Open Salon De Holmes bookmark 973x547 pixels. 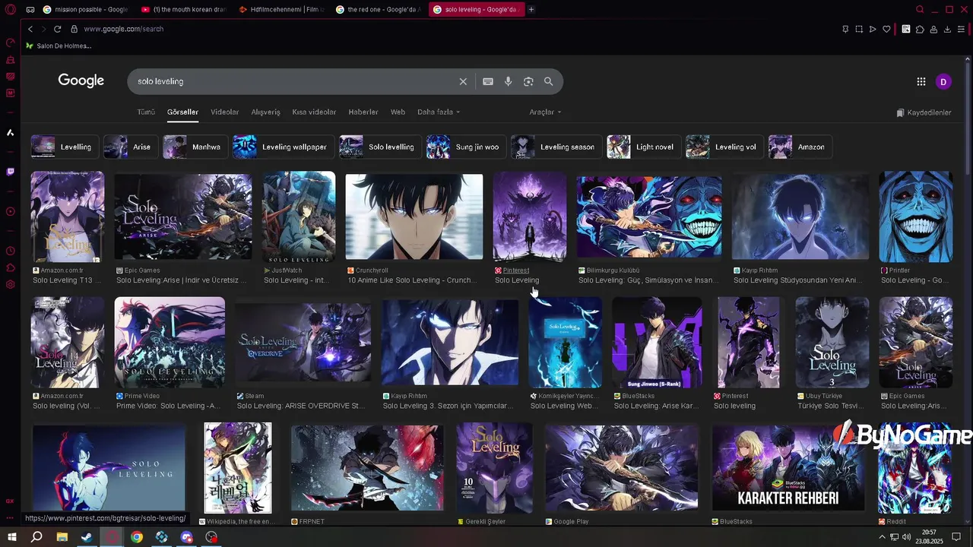click(x=59, y=46)
